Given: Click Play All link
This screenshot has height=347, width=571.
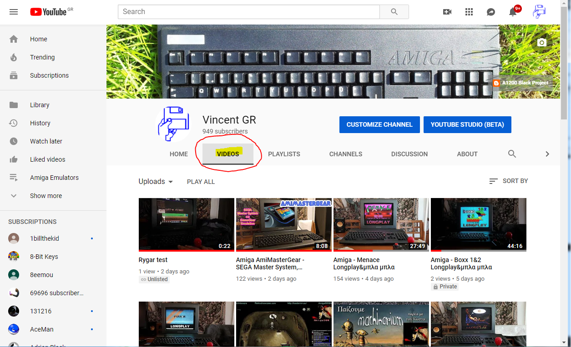Looking at the screenshot, I should 201,182.
